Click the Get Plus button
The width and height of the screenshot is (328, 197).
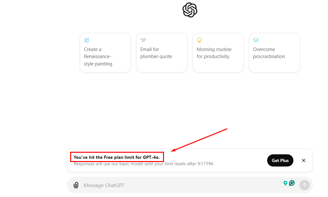click(280, 160)
